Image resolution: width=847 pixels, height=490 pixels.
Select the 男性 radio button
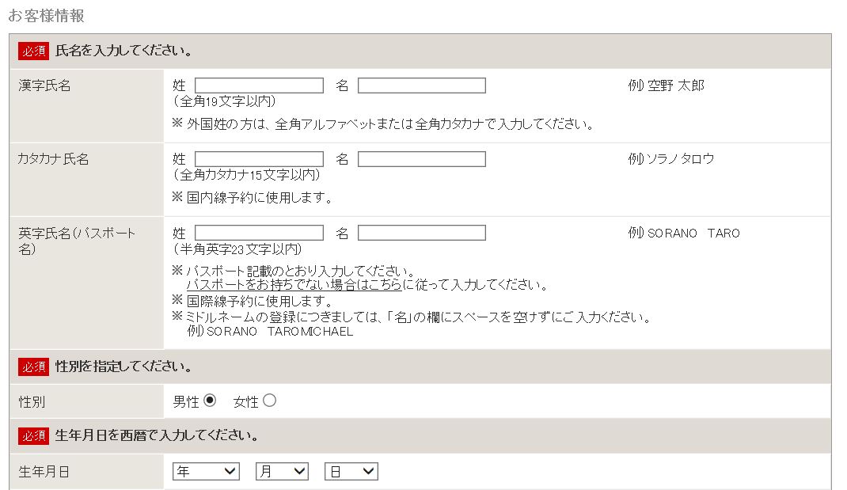coord(210,401)
